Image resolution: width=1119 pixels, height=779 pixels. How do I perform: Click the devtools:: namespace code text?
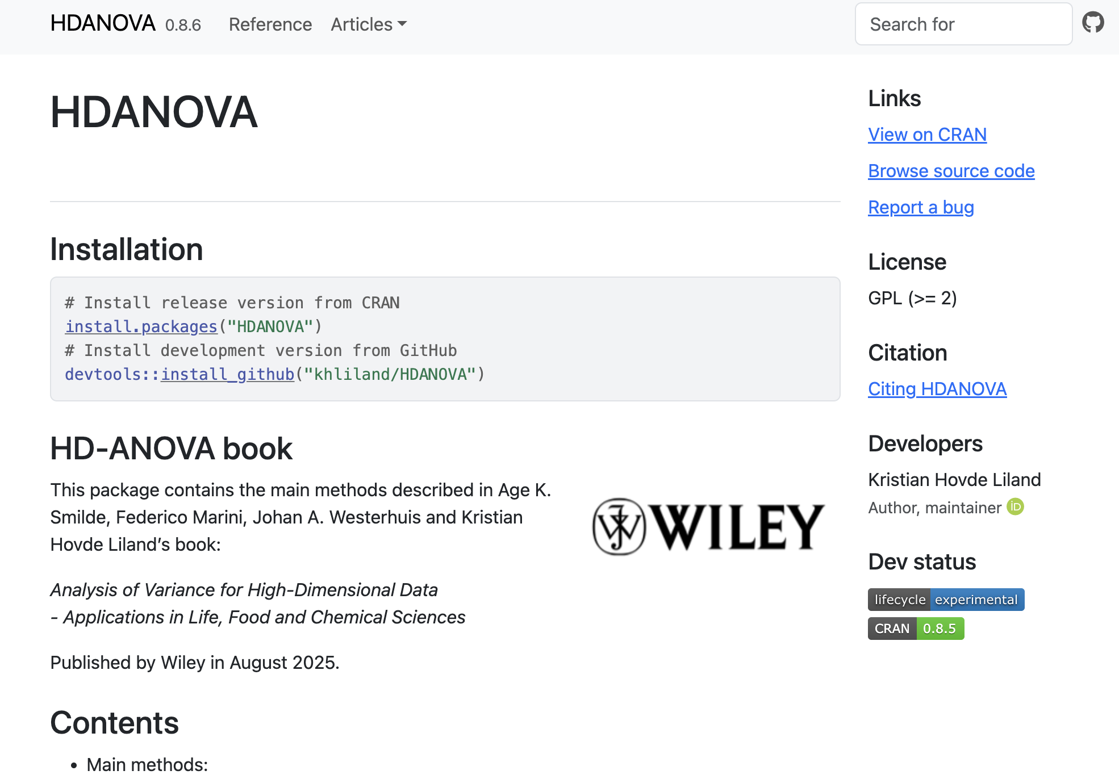tap(112, 374)
